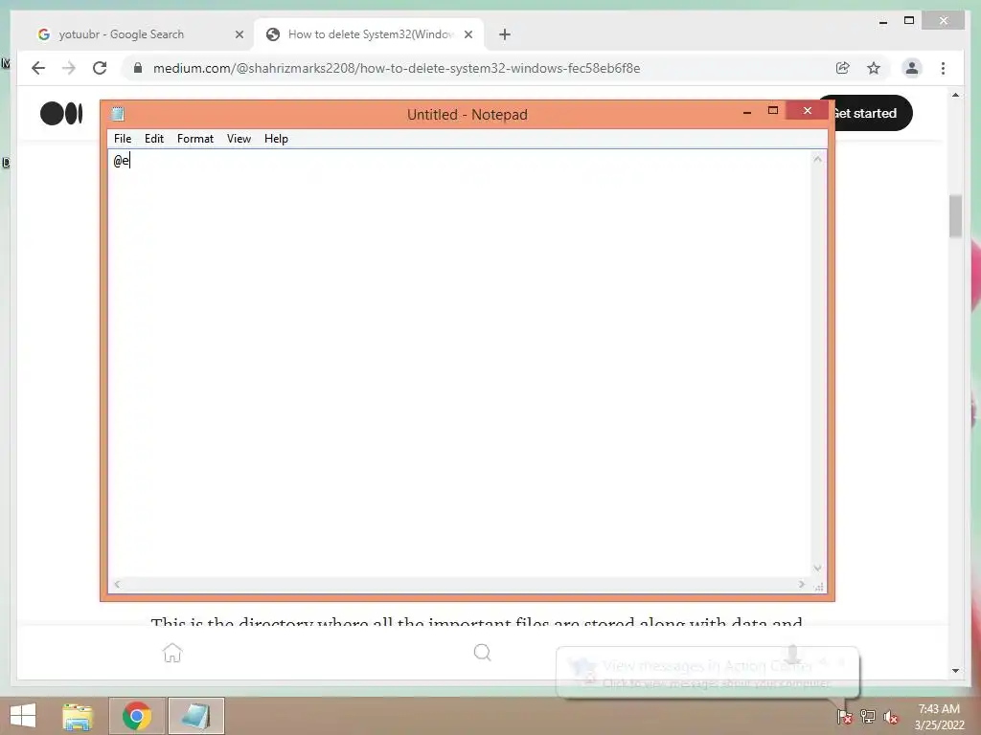Reload the Medium page in Chrome
Screen dimensions: 981x735
point(100,68)
